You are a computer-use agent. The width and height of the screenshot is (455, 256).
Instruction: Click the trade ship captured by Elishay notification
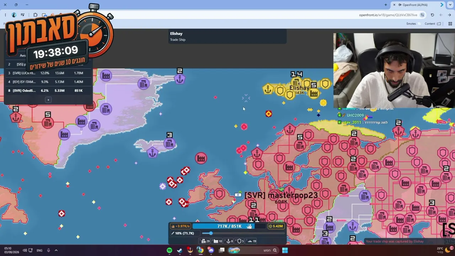click(395, 241)
